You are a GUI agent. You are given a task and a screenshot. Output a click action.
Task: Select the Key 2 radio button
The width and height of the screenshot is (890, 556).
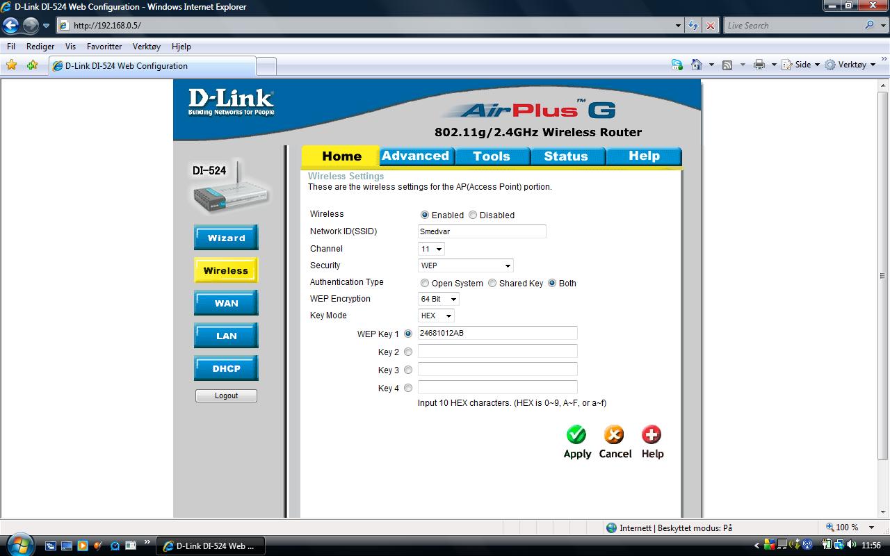pyautogui.click(x=408, y=352)
